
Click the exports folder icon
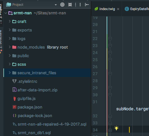(x=14, y=30)
